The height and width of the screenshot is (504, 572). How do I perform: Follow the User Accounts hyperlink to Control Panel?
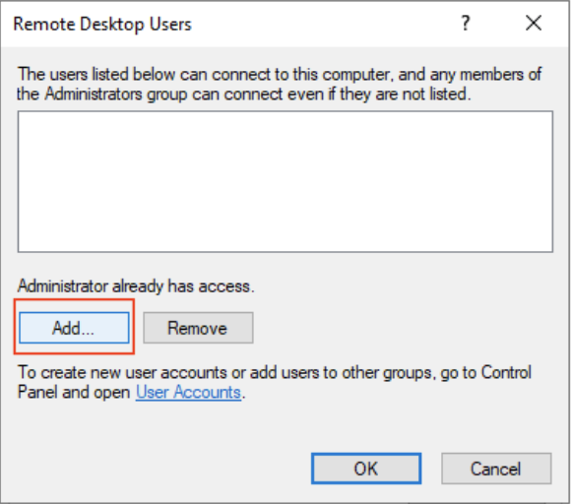point(188,393)
